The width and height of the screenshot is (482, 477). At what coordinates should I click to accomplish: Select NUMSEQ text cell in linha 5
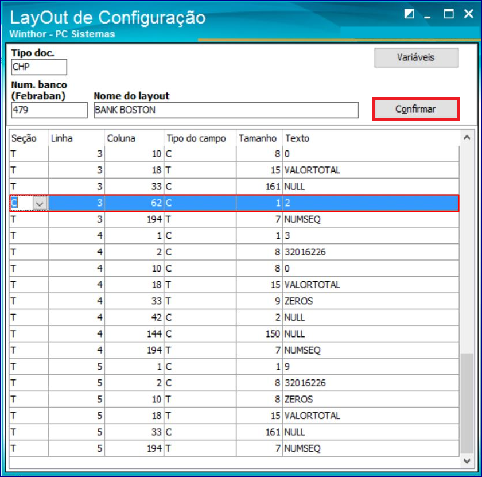click(x=371, y=448)
